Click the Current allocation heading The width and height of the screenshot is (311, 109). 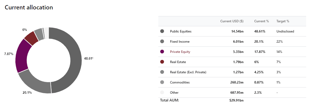pyautogui.click(x=29, y=7)
